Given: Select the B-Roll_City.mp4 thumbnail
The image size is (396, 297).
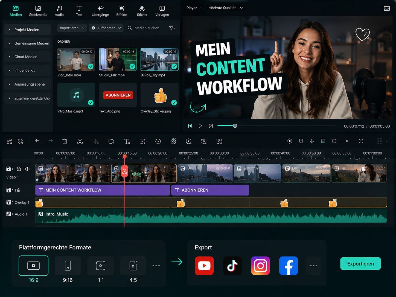Looking at the screenshot, I should coord(159,59).
